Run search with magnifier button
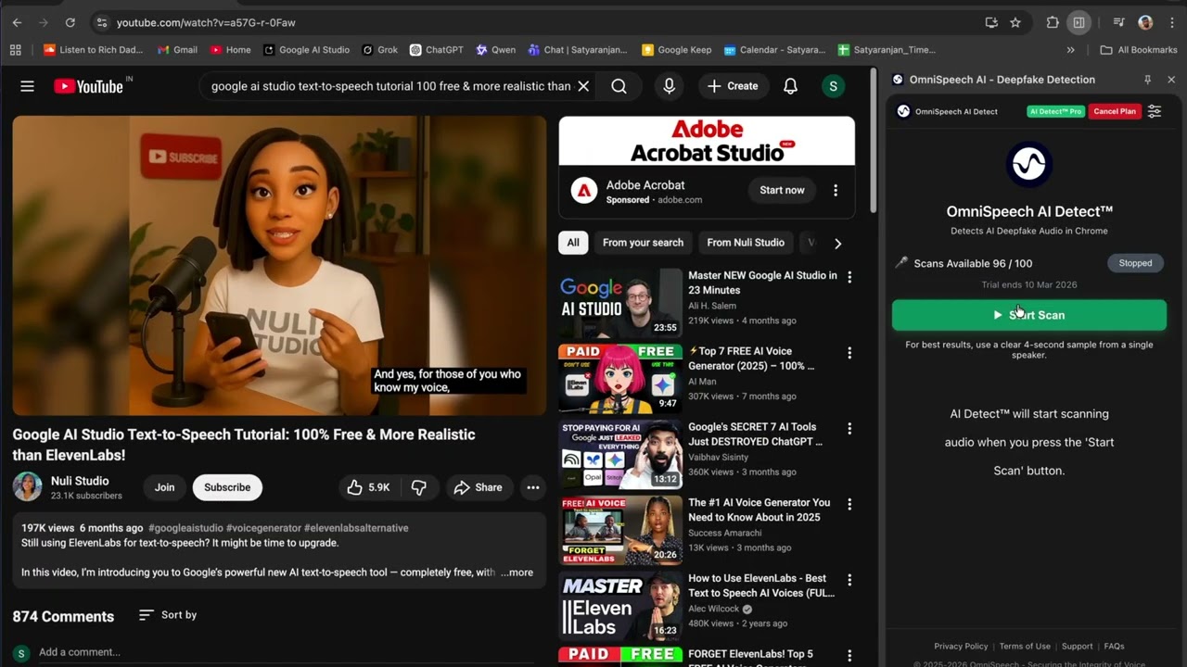Screen dimensions: 1187x667 click(619, 86)
